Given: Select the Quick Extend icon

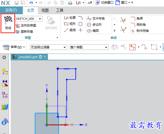Looking at the screenshot, I should point(123,30).
